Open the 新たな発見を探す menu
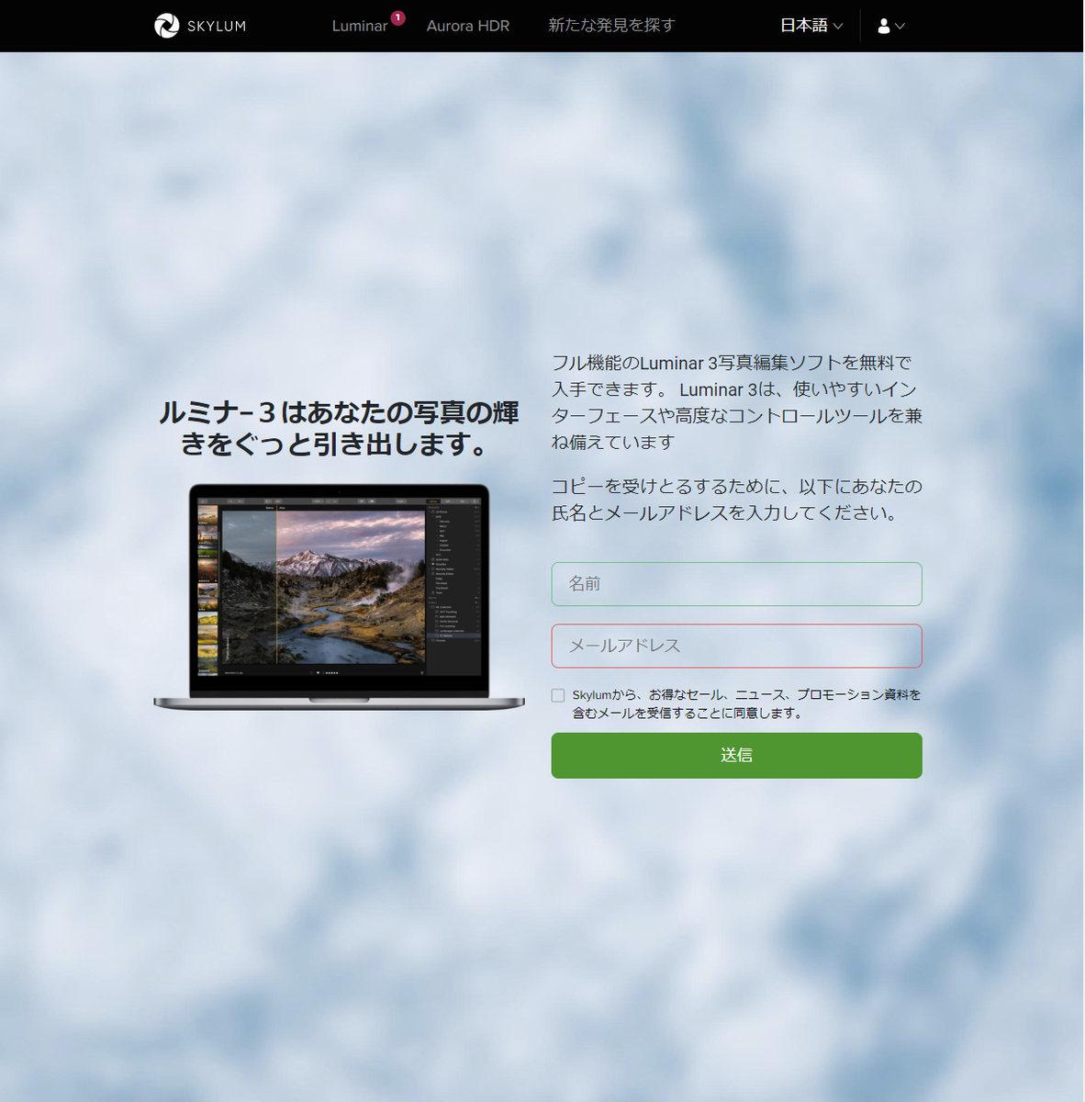The width and height of the screenshot is (1085, 1102). (x=611, y=26)
